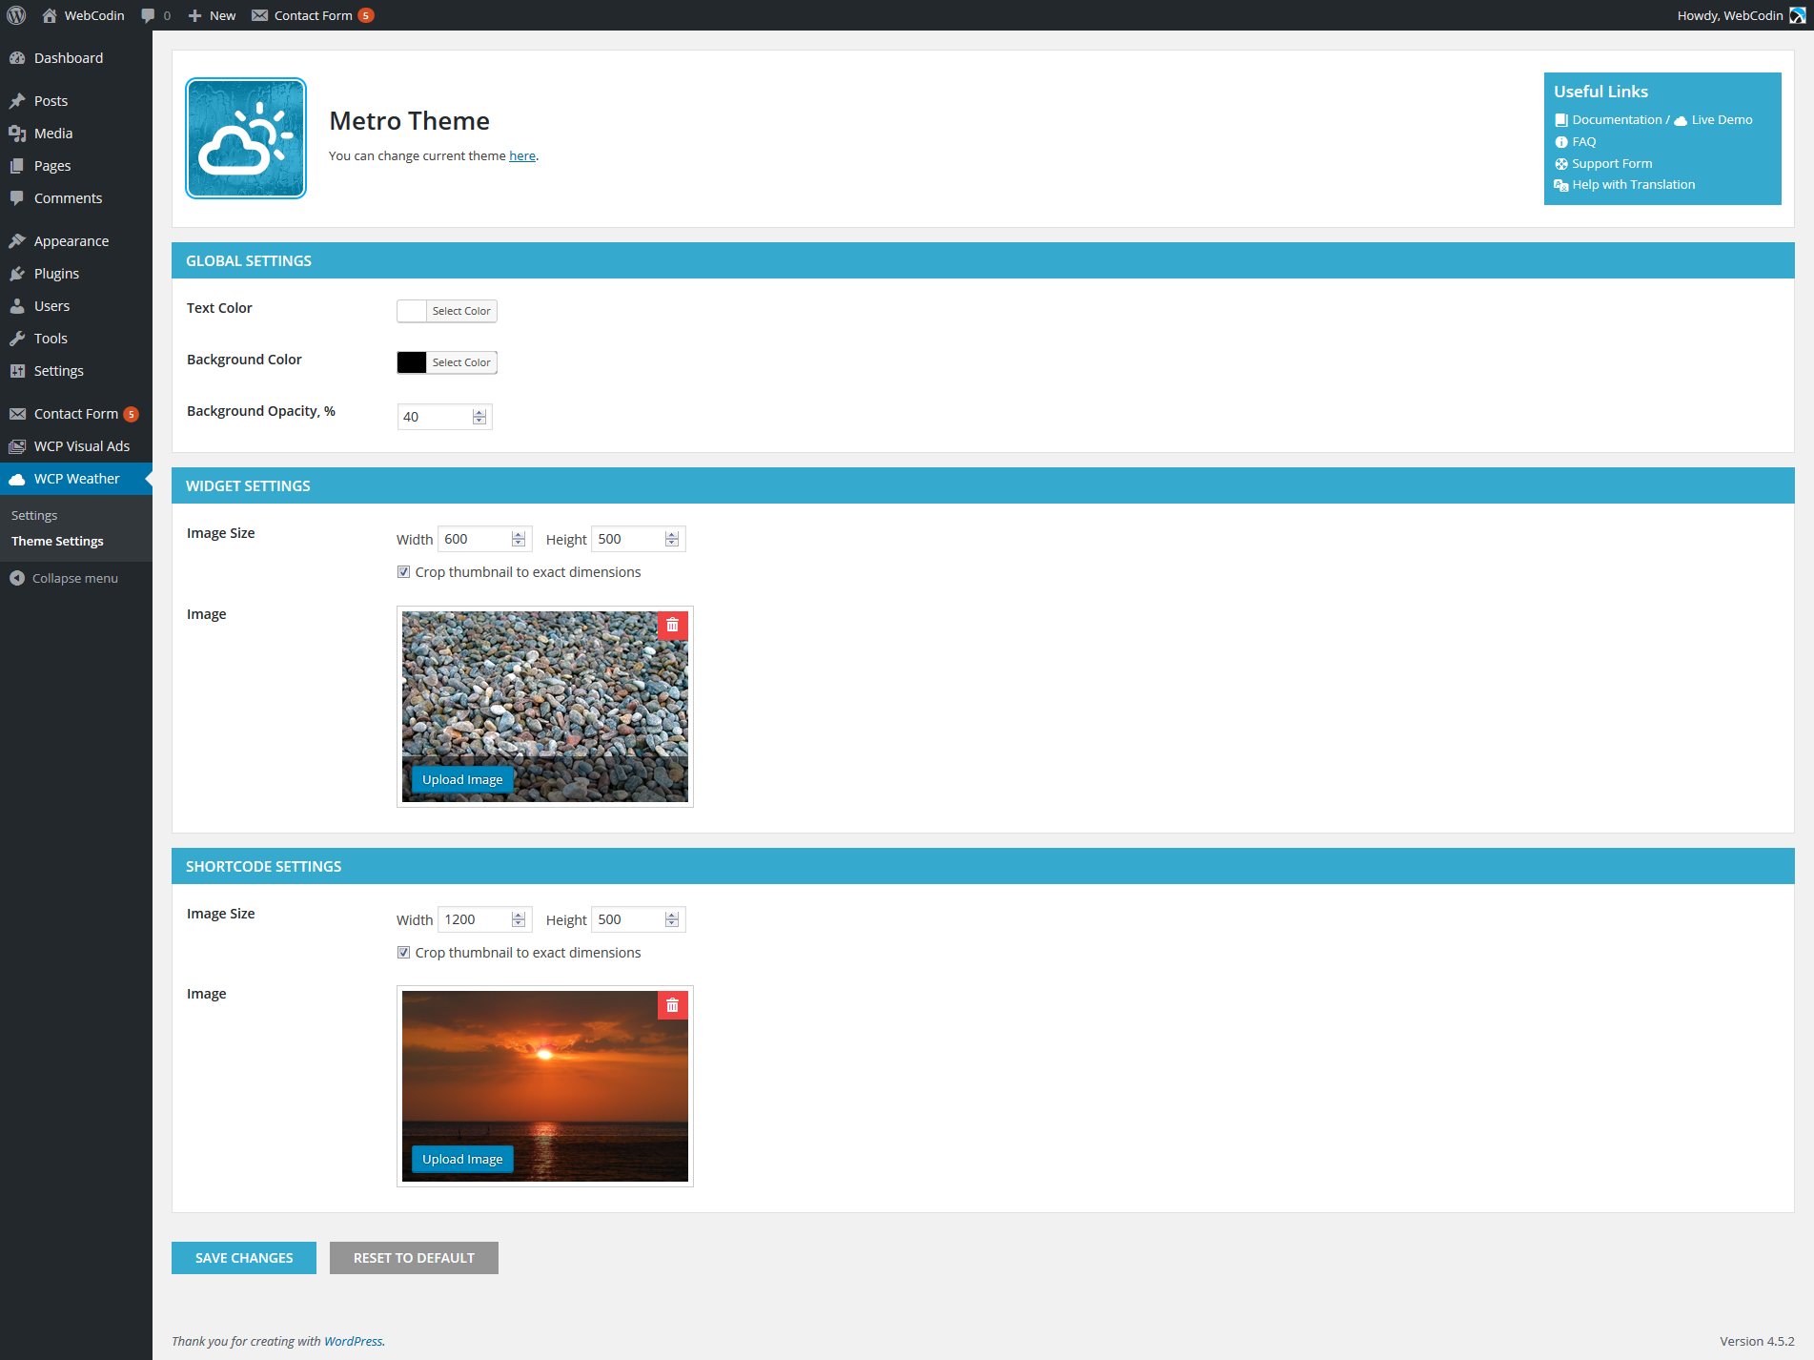Open the WebCodin site home icon
The image size is (1814, 1360).
pyautogui.click(x=50, y=15)
